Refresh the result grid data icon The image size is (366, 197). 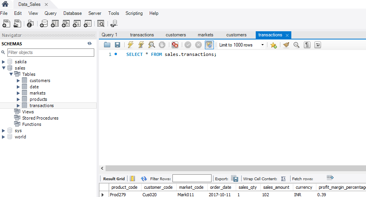click(x=144, y=179)
